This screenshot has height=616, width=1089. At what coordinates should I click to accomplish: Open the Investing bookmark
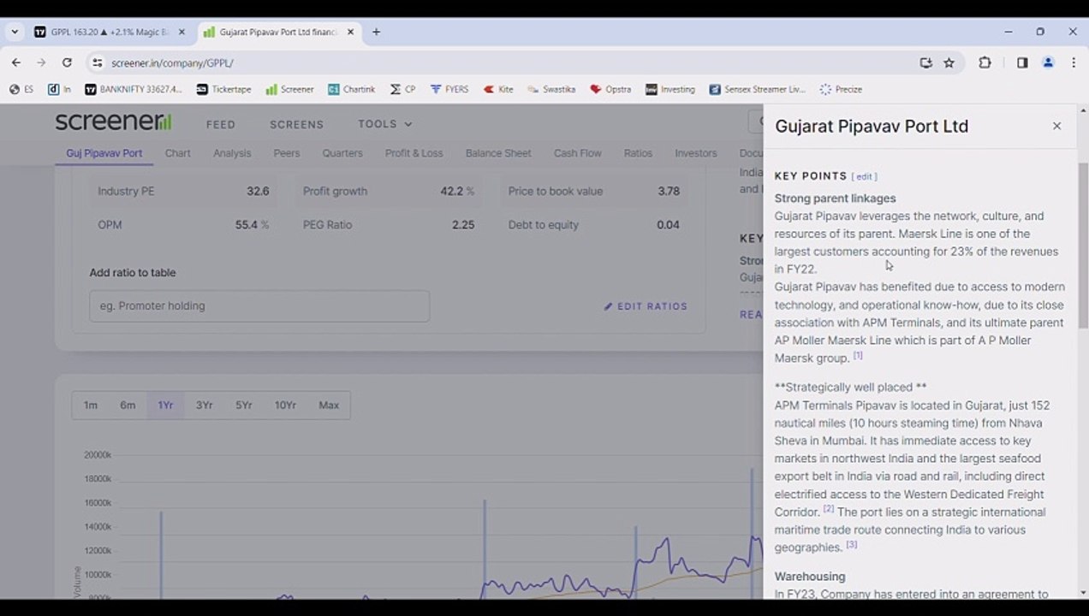(x=669, y=89)
